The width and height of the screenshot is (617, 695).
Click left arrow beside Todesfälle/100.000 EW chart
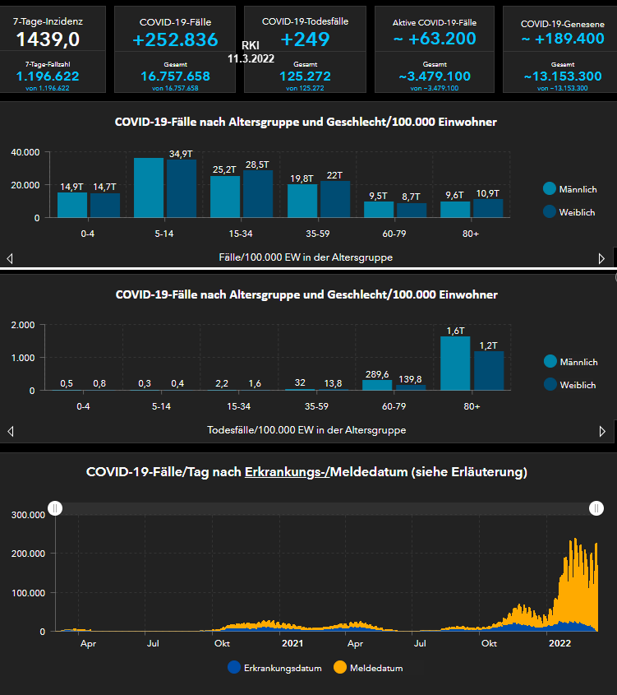pos(10,431)
